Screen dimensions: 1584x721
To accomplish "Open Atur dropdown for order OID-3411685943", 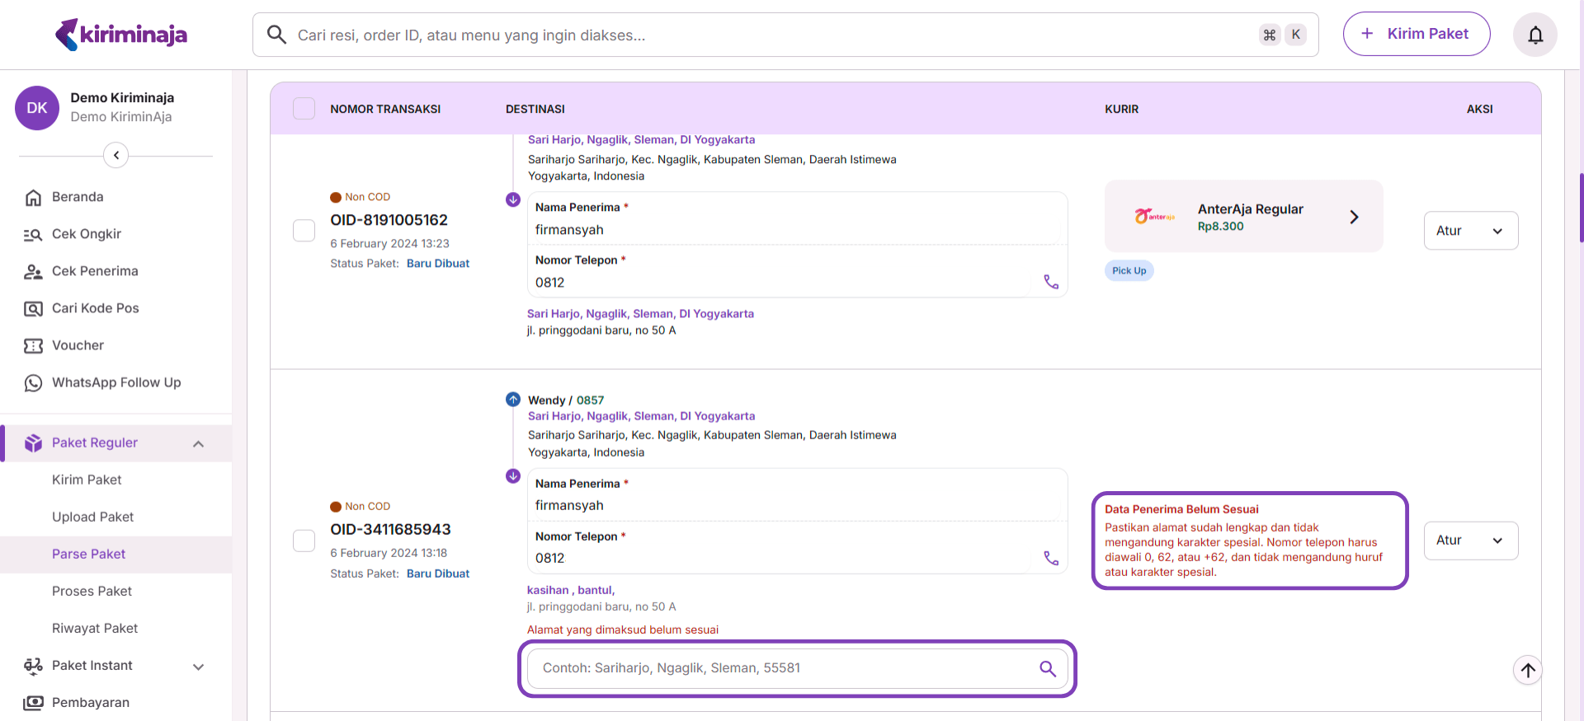I will 1470,541.
